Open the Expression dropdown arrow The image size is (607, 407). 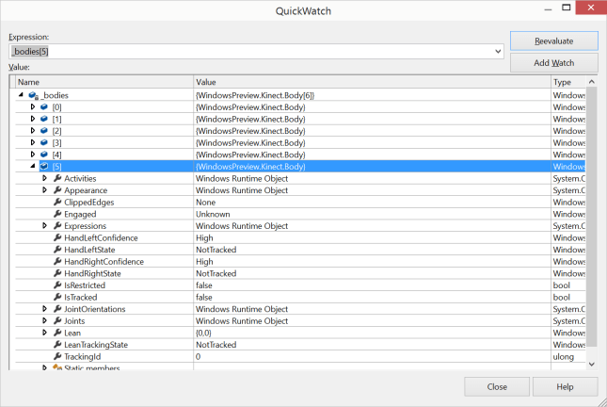pos(497,51)
